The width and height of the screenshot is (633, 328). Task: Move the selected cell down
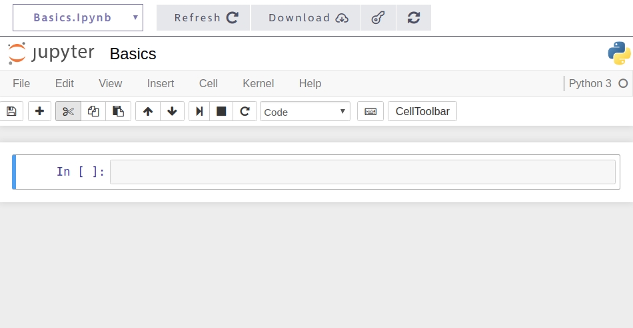(x=172, y=111)
